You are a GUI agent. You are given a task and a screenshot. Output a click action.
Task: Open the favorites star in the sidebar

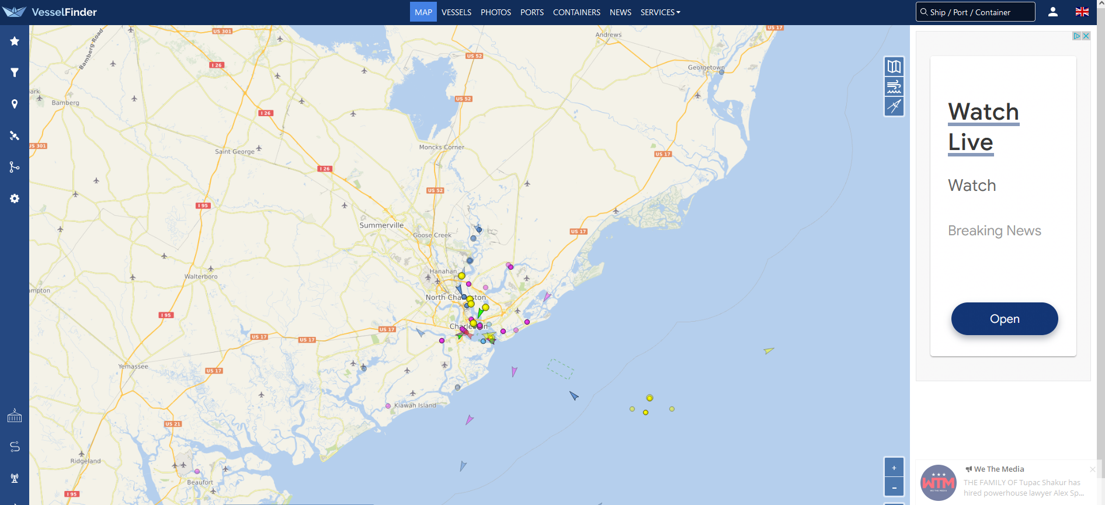pyautogui.click(x=15, y=41)
